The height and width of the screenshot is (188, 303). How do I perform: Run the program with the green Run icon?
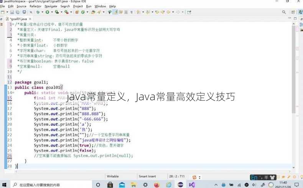click(x=47, y=12)
